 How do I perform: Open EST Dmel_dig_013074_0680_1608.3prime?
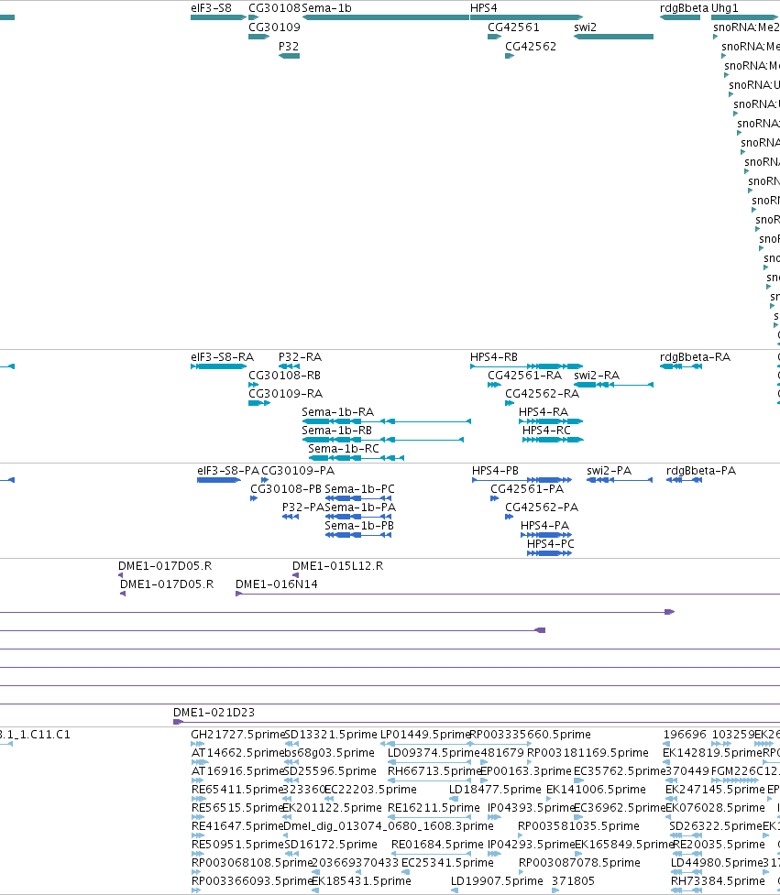389,826
